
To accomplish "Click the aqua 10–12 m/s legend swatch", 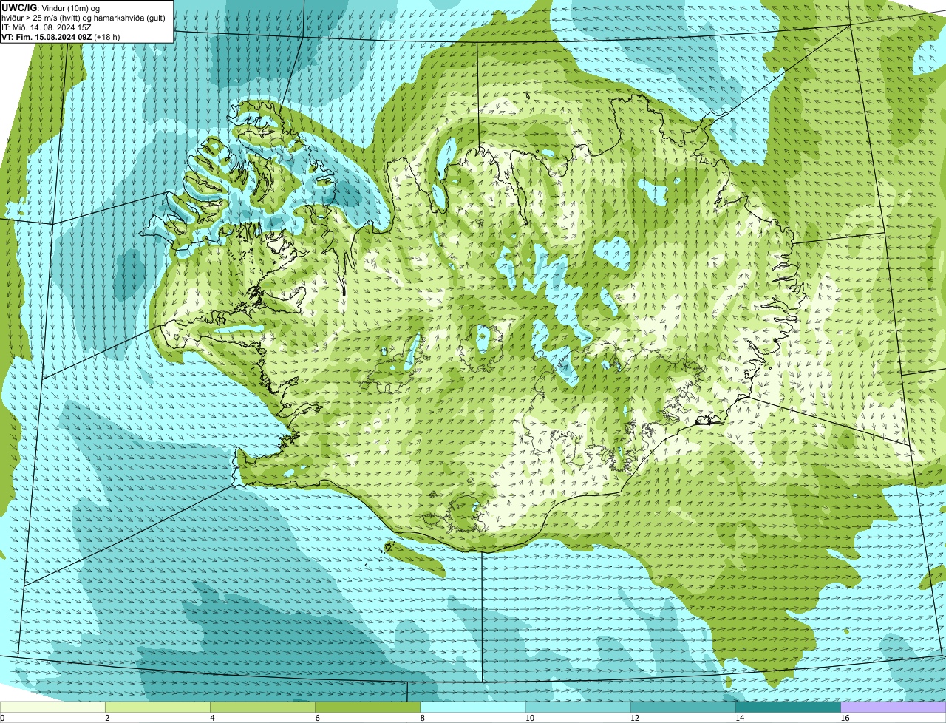I will tap(578, 707).
